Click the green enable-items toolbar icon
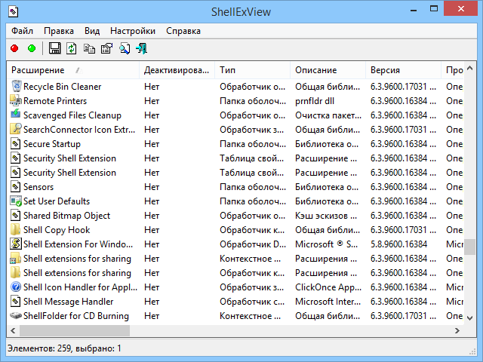Image resolution: width=483 pixels, height=362 pixels. [32, 48]
